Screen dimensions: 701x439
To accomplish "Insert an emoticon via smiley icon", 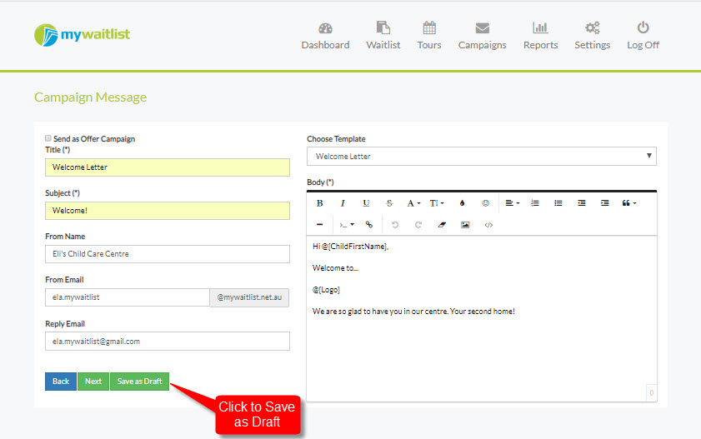I will point(485,203).
